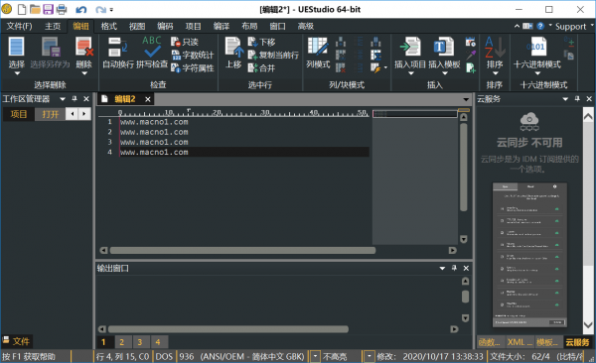Image resolution: width=596 pixels, height=363 pixels.
Task: Click the 插入模板 insert template icon
Action: click(x=444, y=48)
